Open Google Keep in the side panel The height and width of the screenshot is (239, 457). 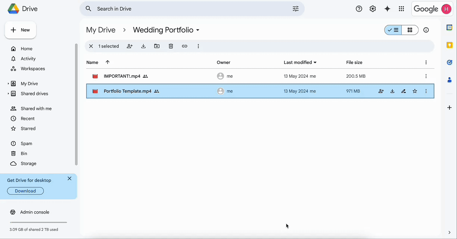(x=450, y=45)
